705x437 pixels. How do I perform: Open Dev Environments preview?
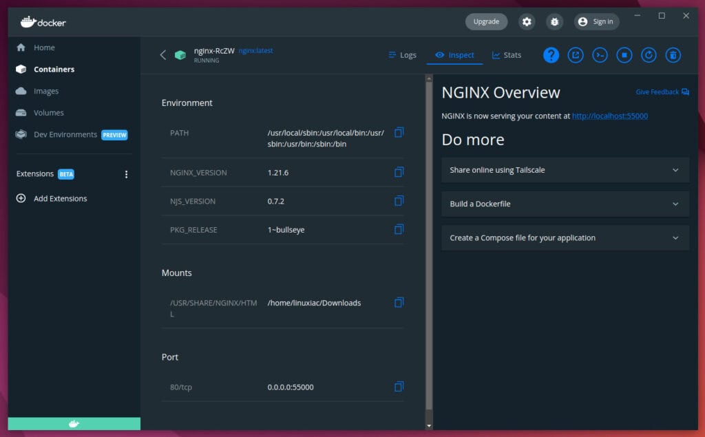[72, 134]
